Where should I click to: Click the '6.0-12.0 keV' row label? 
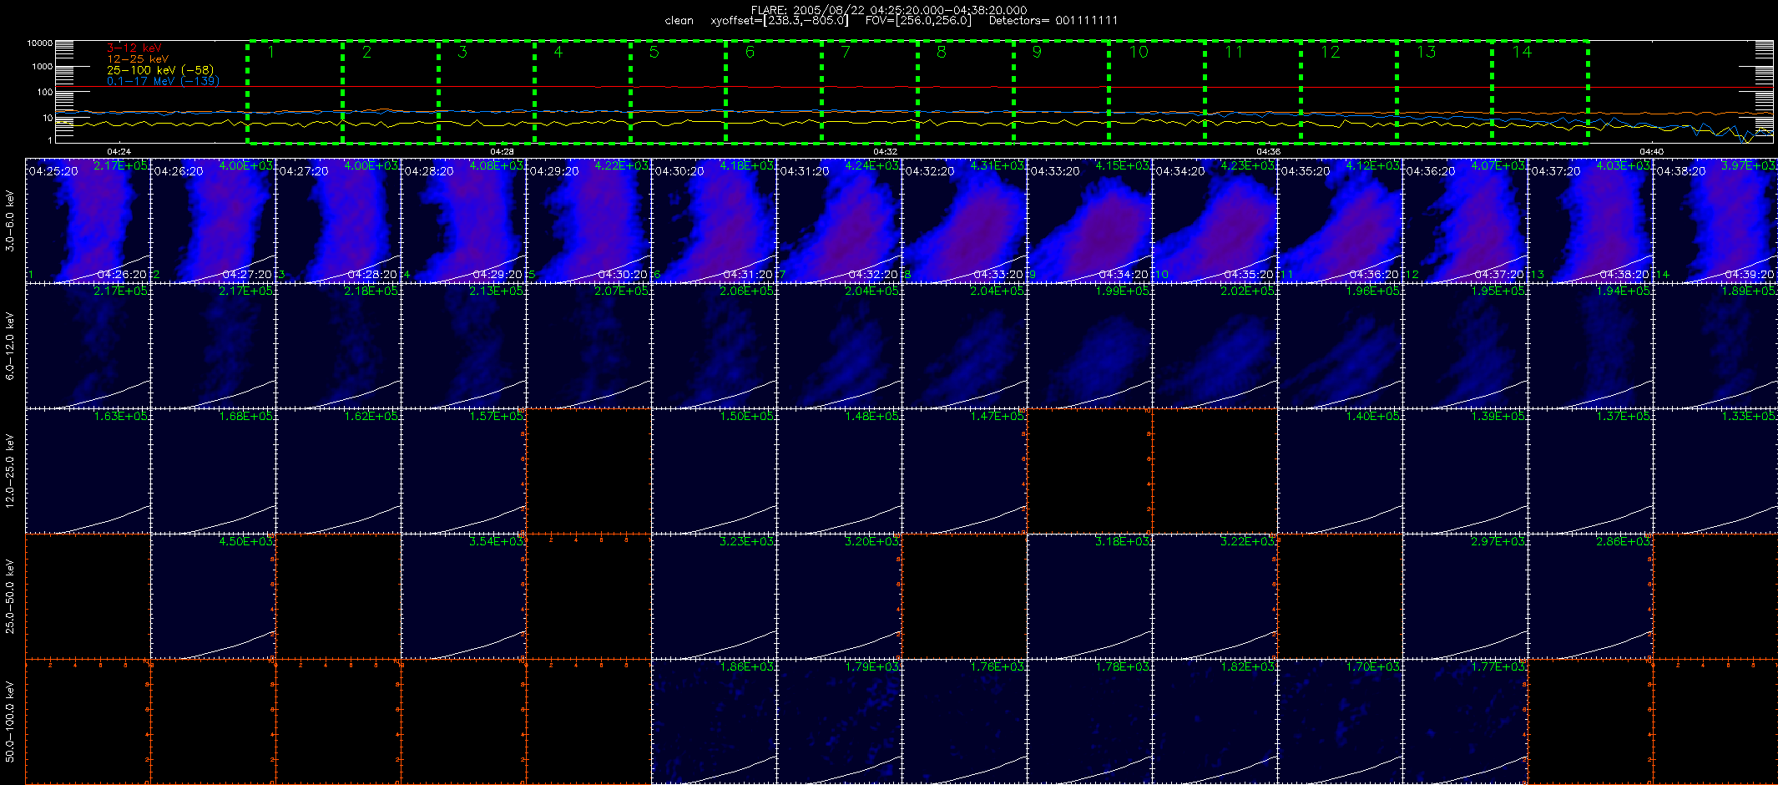[10, 347]
